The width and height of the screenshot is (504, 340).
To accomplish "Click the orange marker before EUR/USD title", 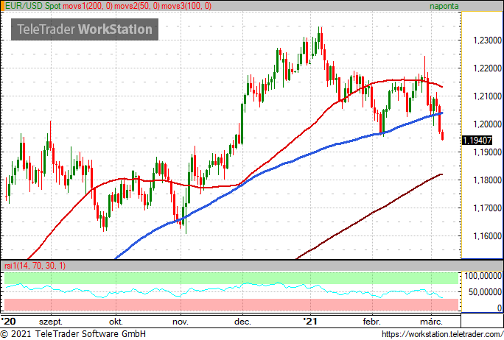I will [2, 6].
